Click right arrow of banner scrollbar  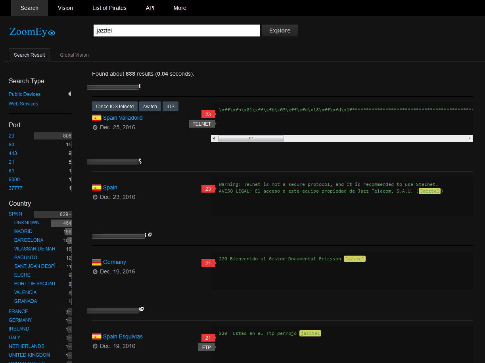(x=470, y=138)
